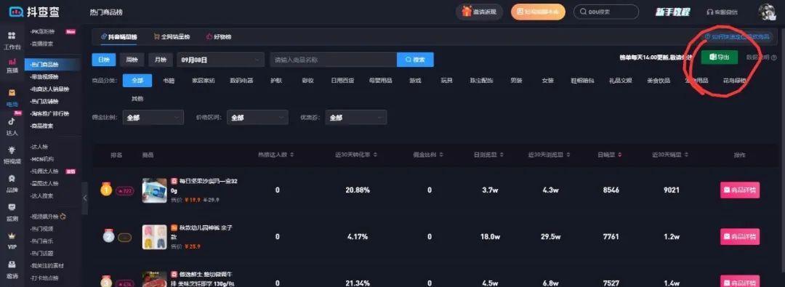The height and width of the screenshot is (287, 785).
Task: Open the 直播 live section icon
Action: [x=12, y=65]
